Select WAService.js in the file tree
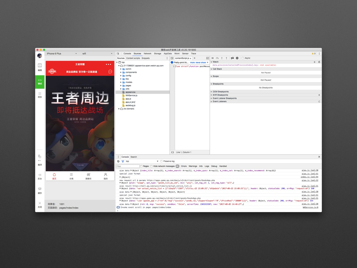 (131, 96)
